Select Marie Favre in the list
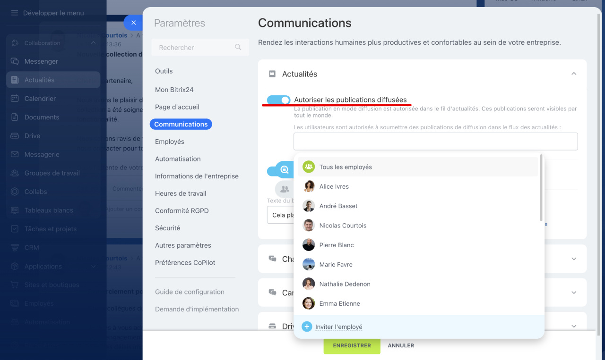The image size is (605, 360). point(418,264)
